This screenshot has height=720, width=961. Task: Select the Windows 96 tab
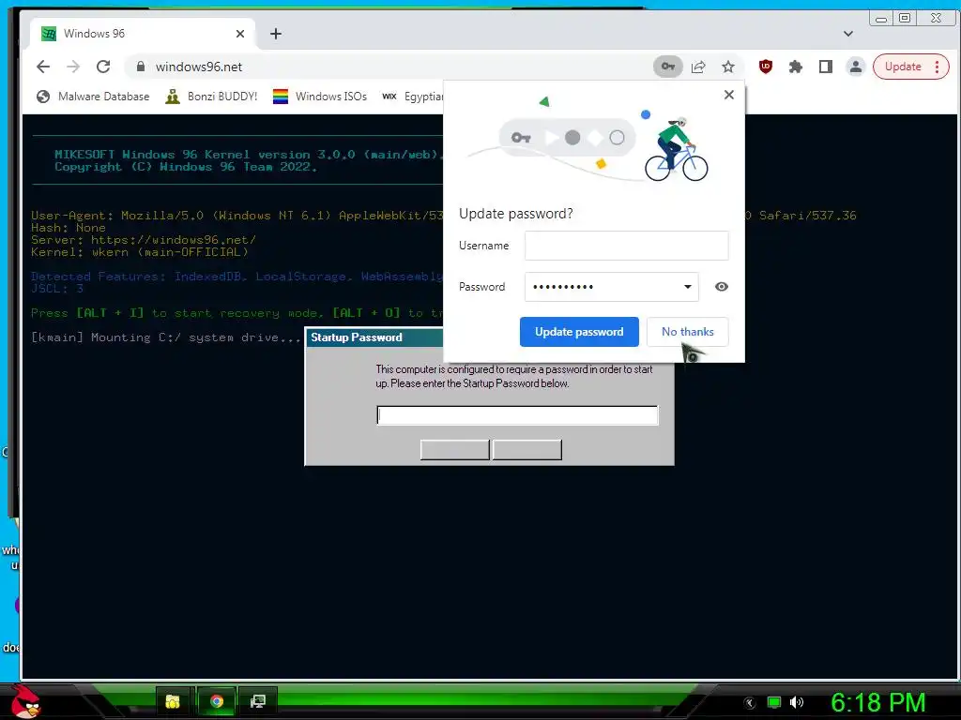tap(143, 34)
